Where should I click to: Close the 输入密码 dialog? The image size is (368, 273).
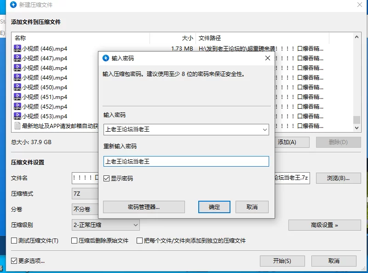coord(268,58)
